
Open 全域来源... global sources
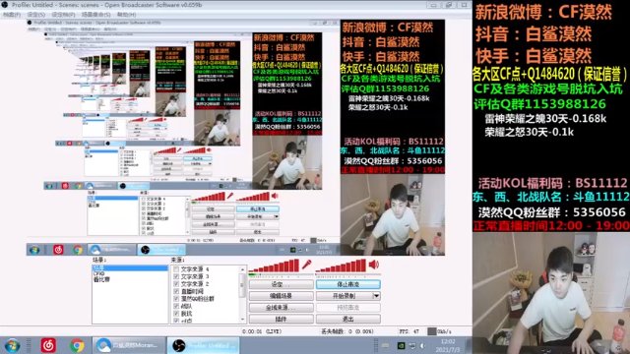click(282, 308)
